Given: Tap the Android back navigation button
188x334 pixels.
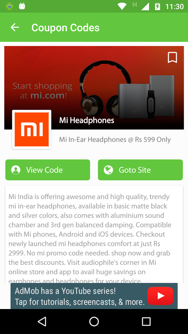Looking at the screenshot, I should (x=42, y=321).
